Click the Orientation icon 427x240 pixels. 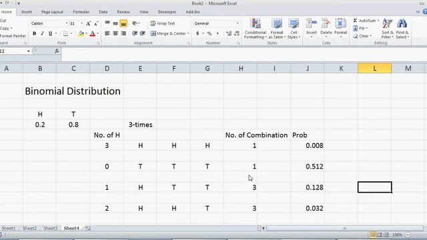pos(135,23)
